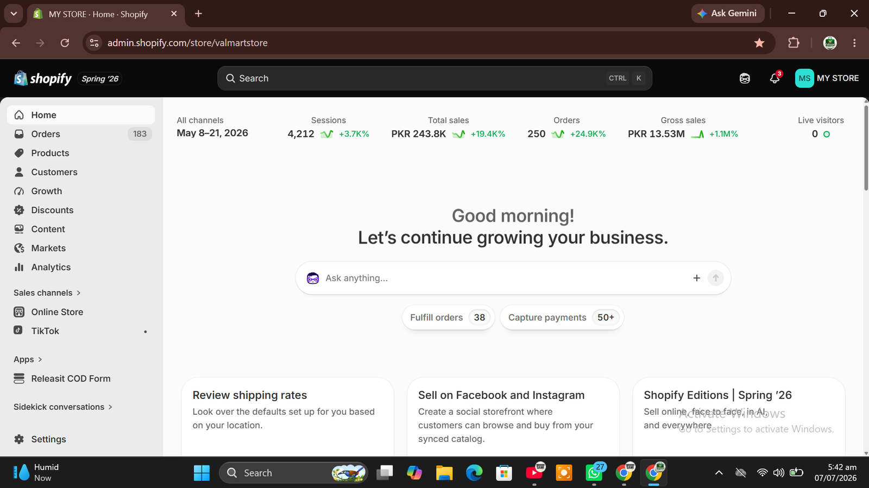Open WhatsApp from the Windows taskbar

coord(595,473)
